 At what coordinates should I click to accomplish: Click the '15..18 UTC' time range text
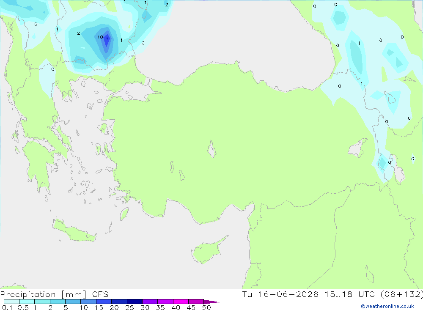350,294
